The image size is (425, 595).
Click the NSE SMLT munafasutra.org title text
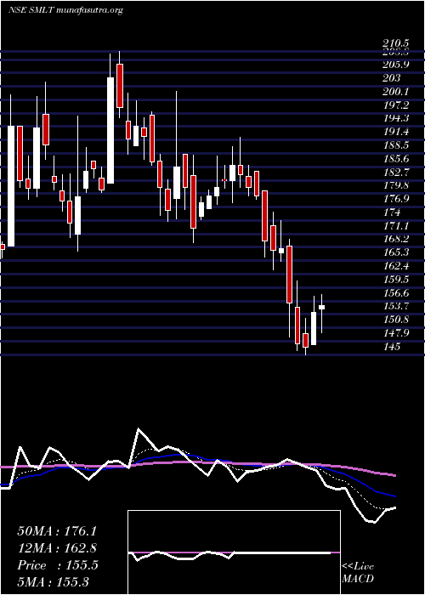pyautogui.click(x=65, y=10)
